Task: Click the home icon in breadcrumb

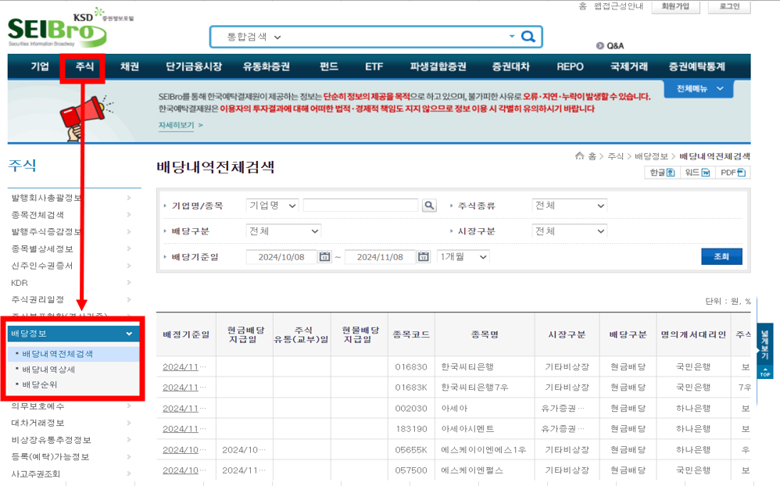Action: [579, 156]
